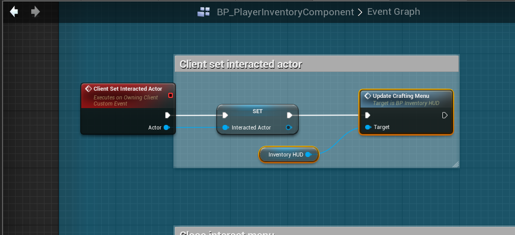Click the forward navigation arrow
The width and height of the screenshot is (515, 235).
pyautogui.click(x=35, y=11)
